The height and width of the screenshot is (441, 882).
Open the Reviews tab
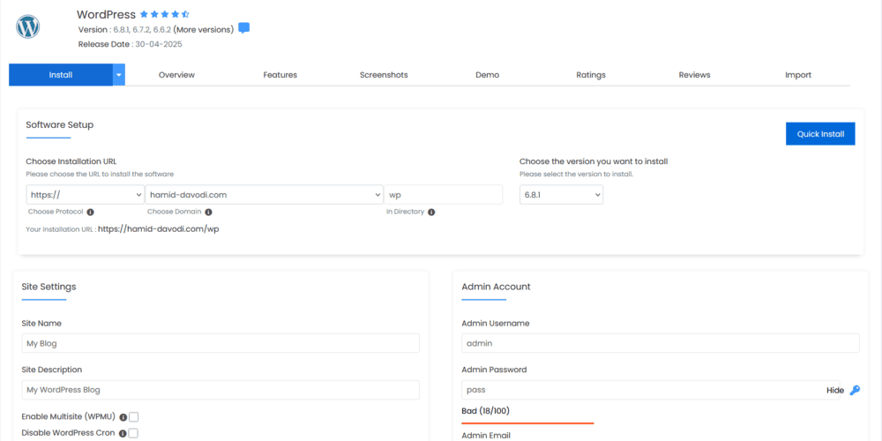[694, 75]
